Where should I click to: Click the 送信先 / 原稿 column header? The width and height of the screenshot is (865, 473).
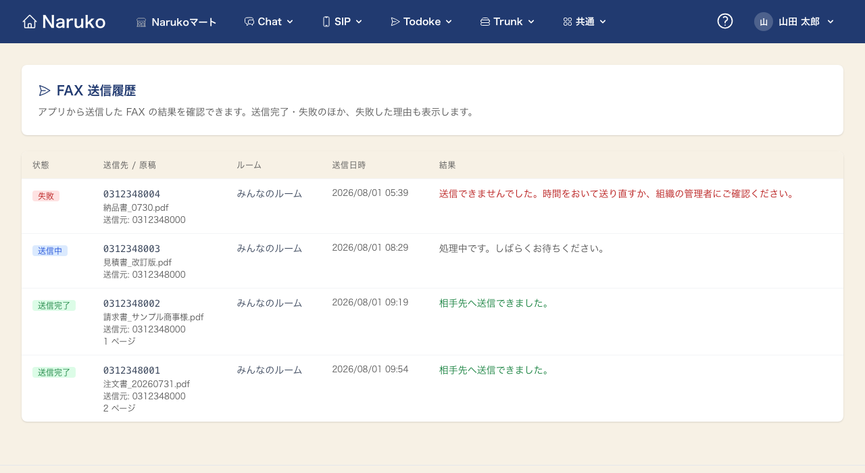pos(130,165)
